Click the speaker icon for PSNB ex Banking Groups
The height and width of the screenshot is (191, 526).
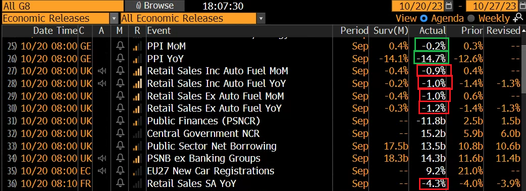(x=102, y=159)
